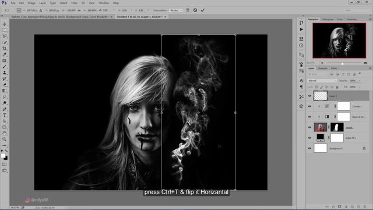373x210 pixels.
Task: Select the Crop tool
Action: click(5, 48)
